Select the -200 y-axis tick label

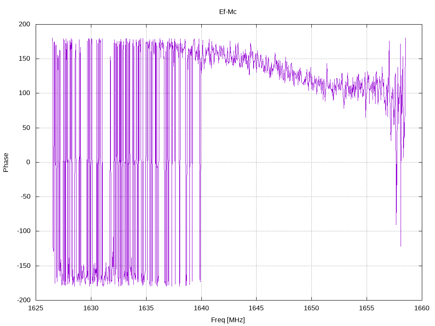[x=24, y=300]
